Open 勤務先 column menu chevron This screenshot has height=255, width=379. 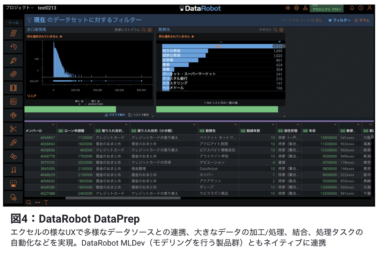[235, 125]
